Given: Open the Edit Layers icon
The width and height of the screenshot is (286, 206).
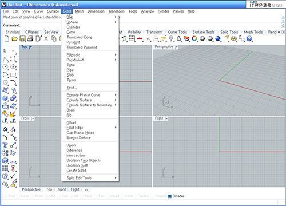Looking at the screenshot, I should [x=186, y=39].
